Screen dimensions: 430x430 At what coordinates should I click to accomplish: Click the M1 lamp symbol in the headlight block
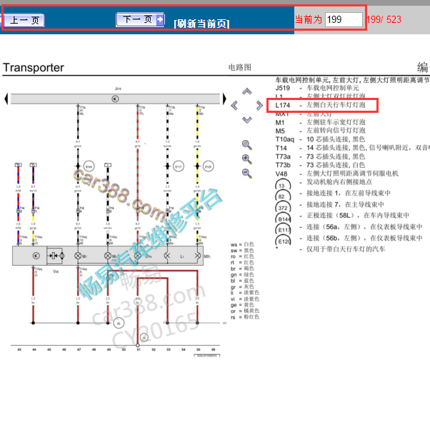[78, 256]
